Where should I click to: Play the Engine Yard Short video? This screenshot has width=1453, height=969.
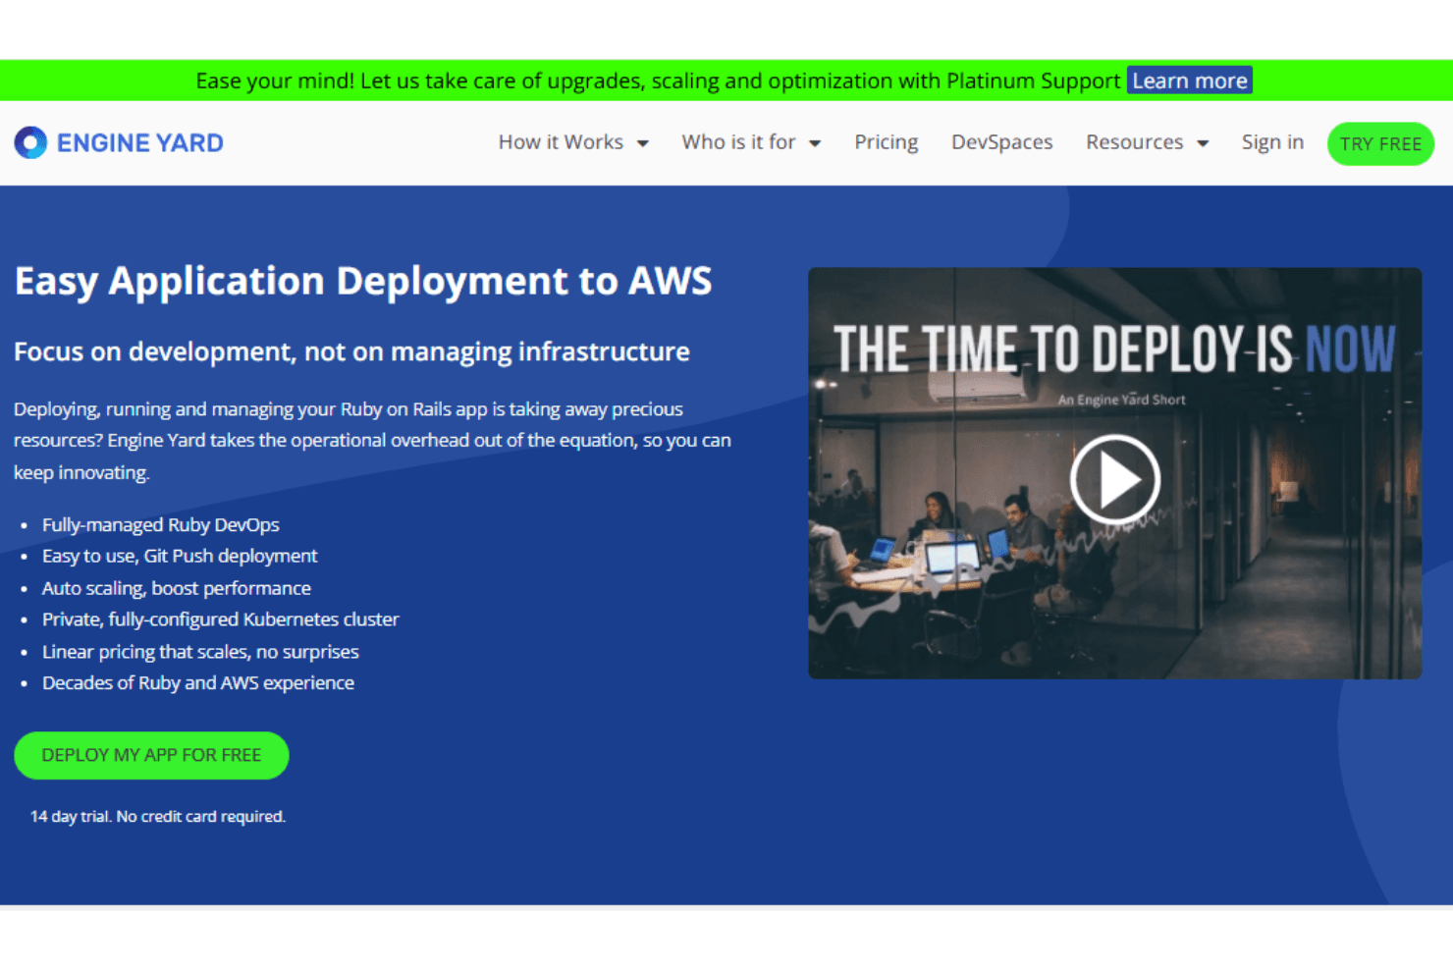tap(1114, 479)
